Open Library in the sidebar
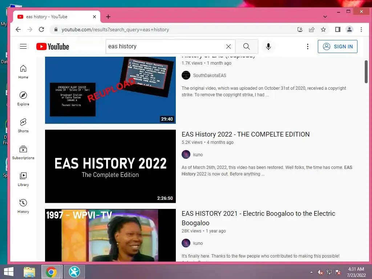Screen dimensions: 372x279 coord(23,179)
